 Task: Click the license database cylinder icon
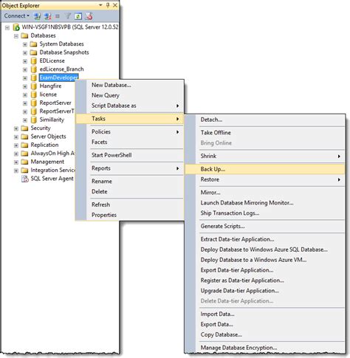pos(34,94)
